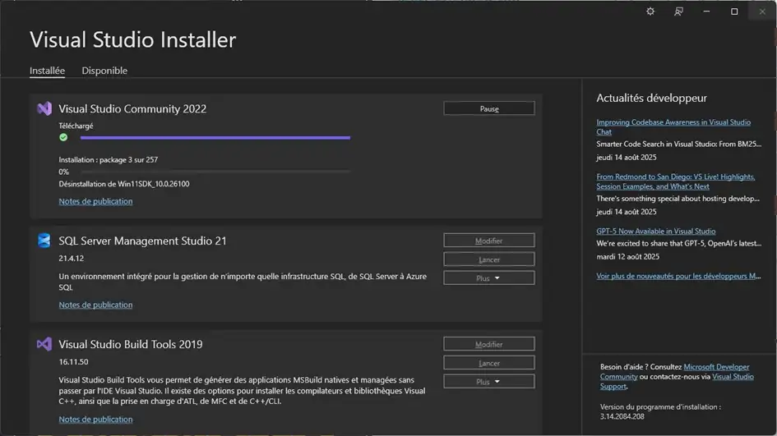This screenshot has width=777, height=436.
Task: Click 'We're excited to share that GPT-5' summary
Action: click(x=679, y=244)
